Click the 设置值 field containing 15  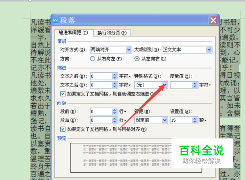pos(181,120)
